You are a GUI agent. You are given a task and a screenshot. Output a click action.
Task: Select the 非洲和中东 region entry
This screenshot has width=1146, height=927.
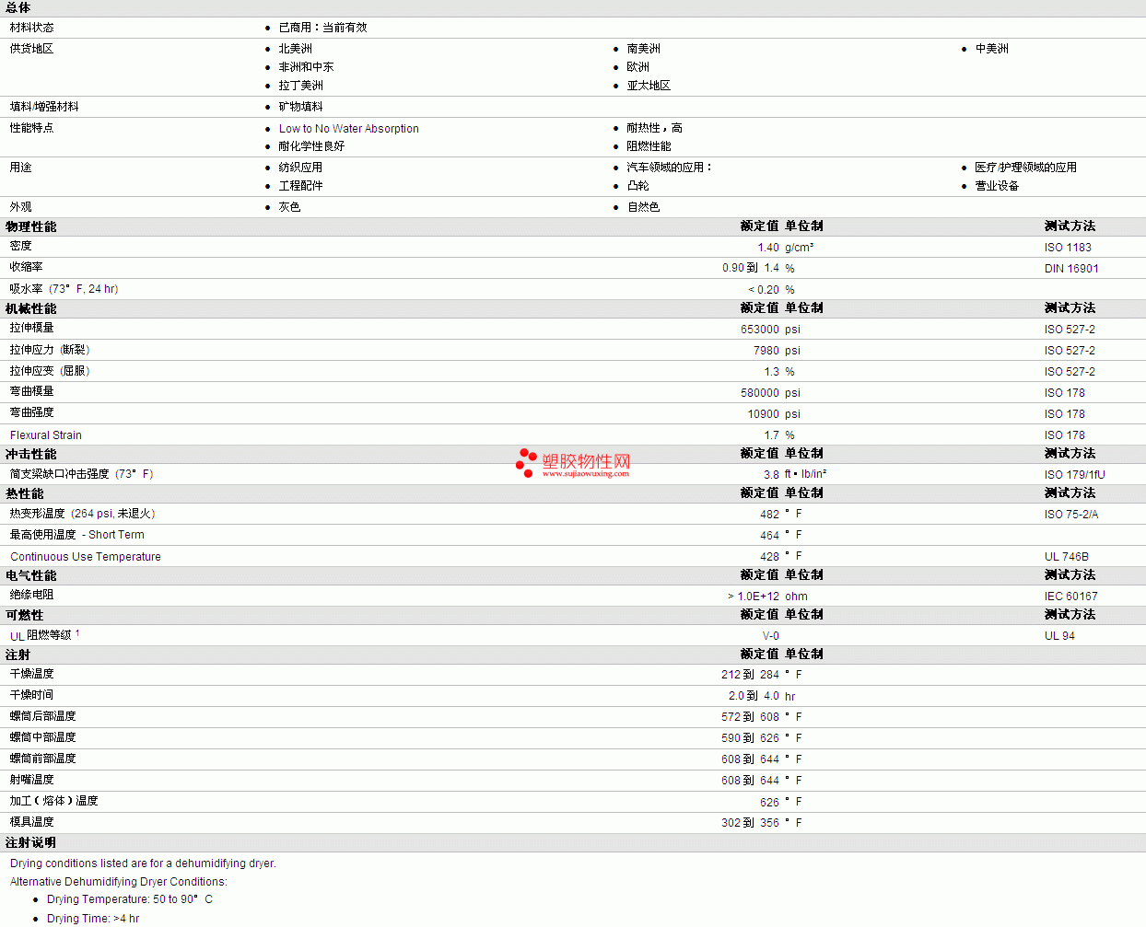tap(306, 67)
